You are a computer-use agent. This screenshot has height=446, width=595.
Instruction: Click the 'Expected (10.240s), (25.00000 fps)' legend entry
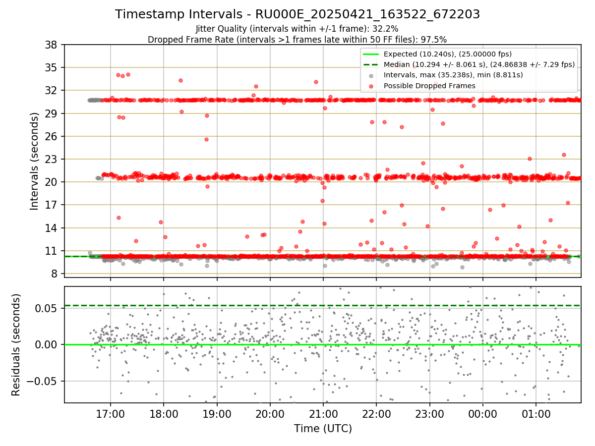point(448,54)
